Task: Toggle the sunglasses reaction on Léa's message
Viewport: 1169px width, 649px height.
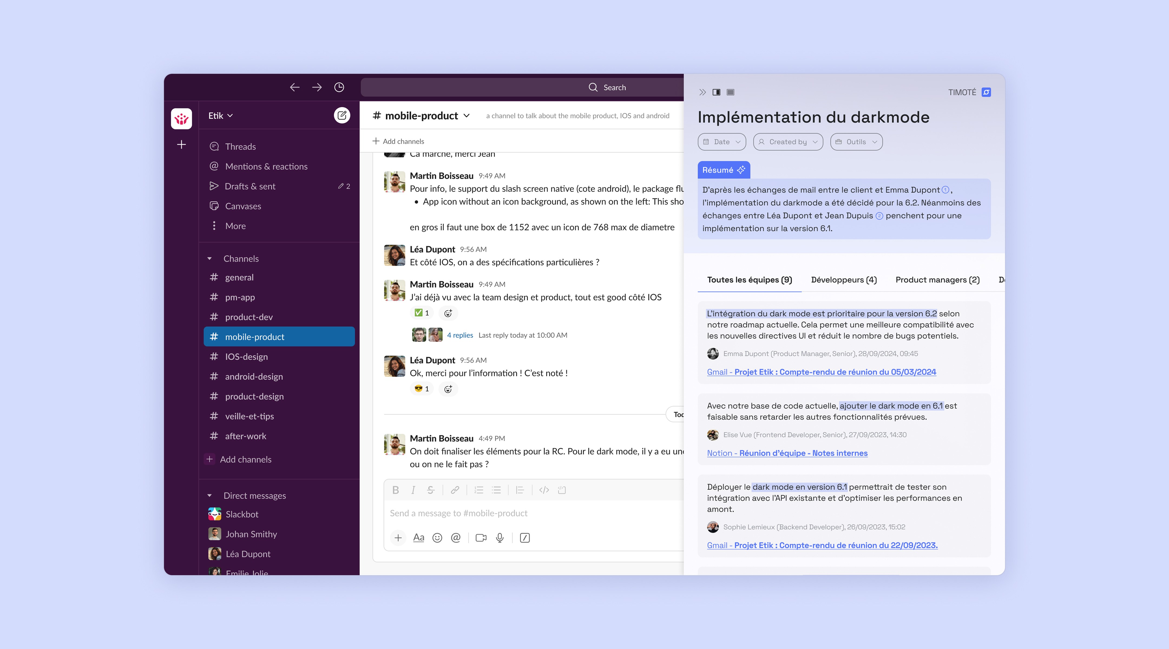Action: (x=422, y=389)
